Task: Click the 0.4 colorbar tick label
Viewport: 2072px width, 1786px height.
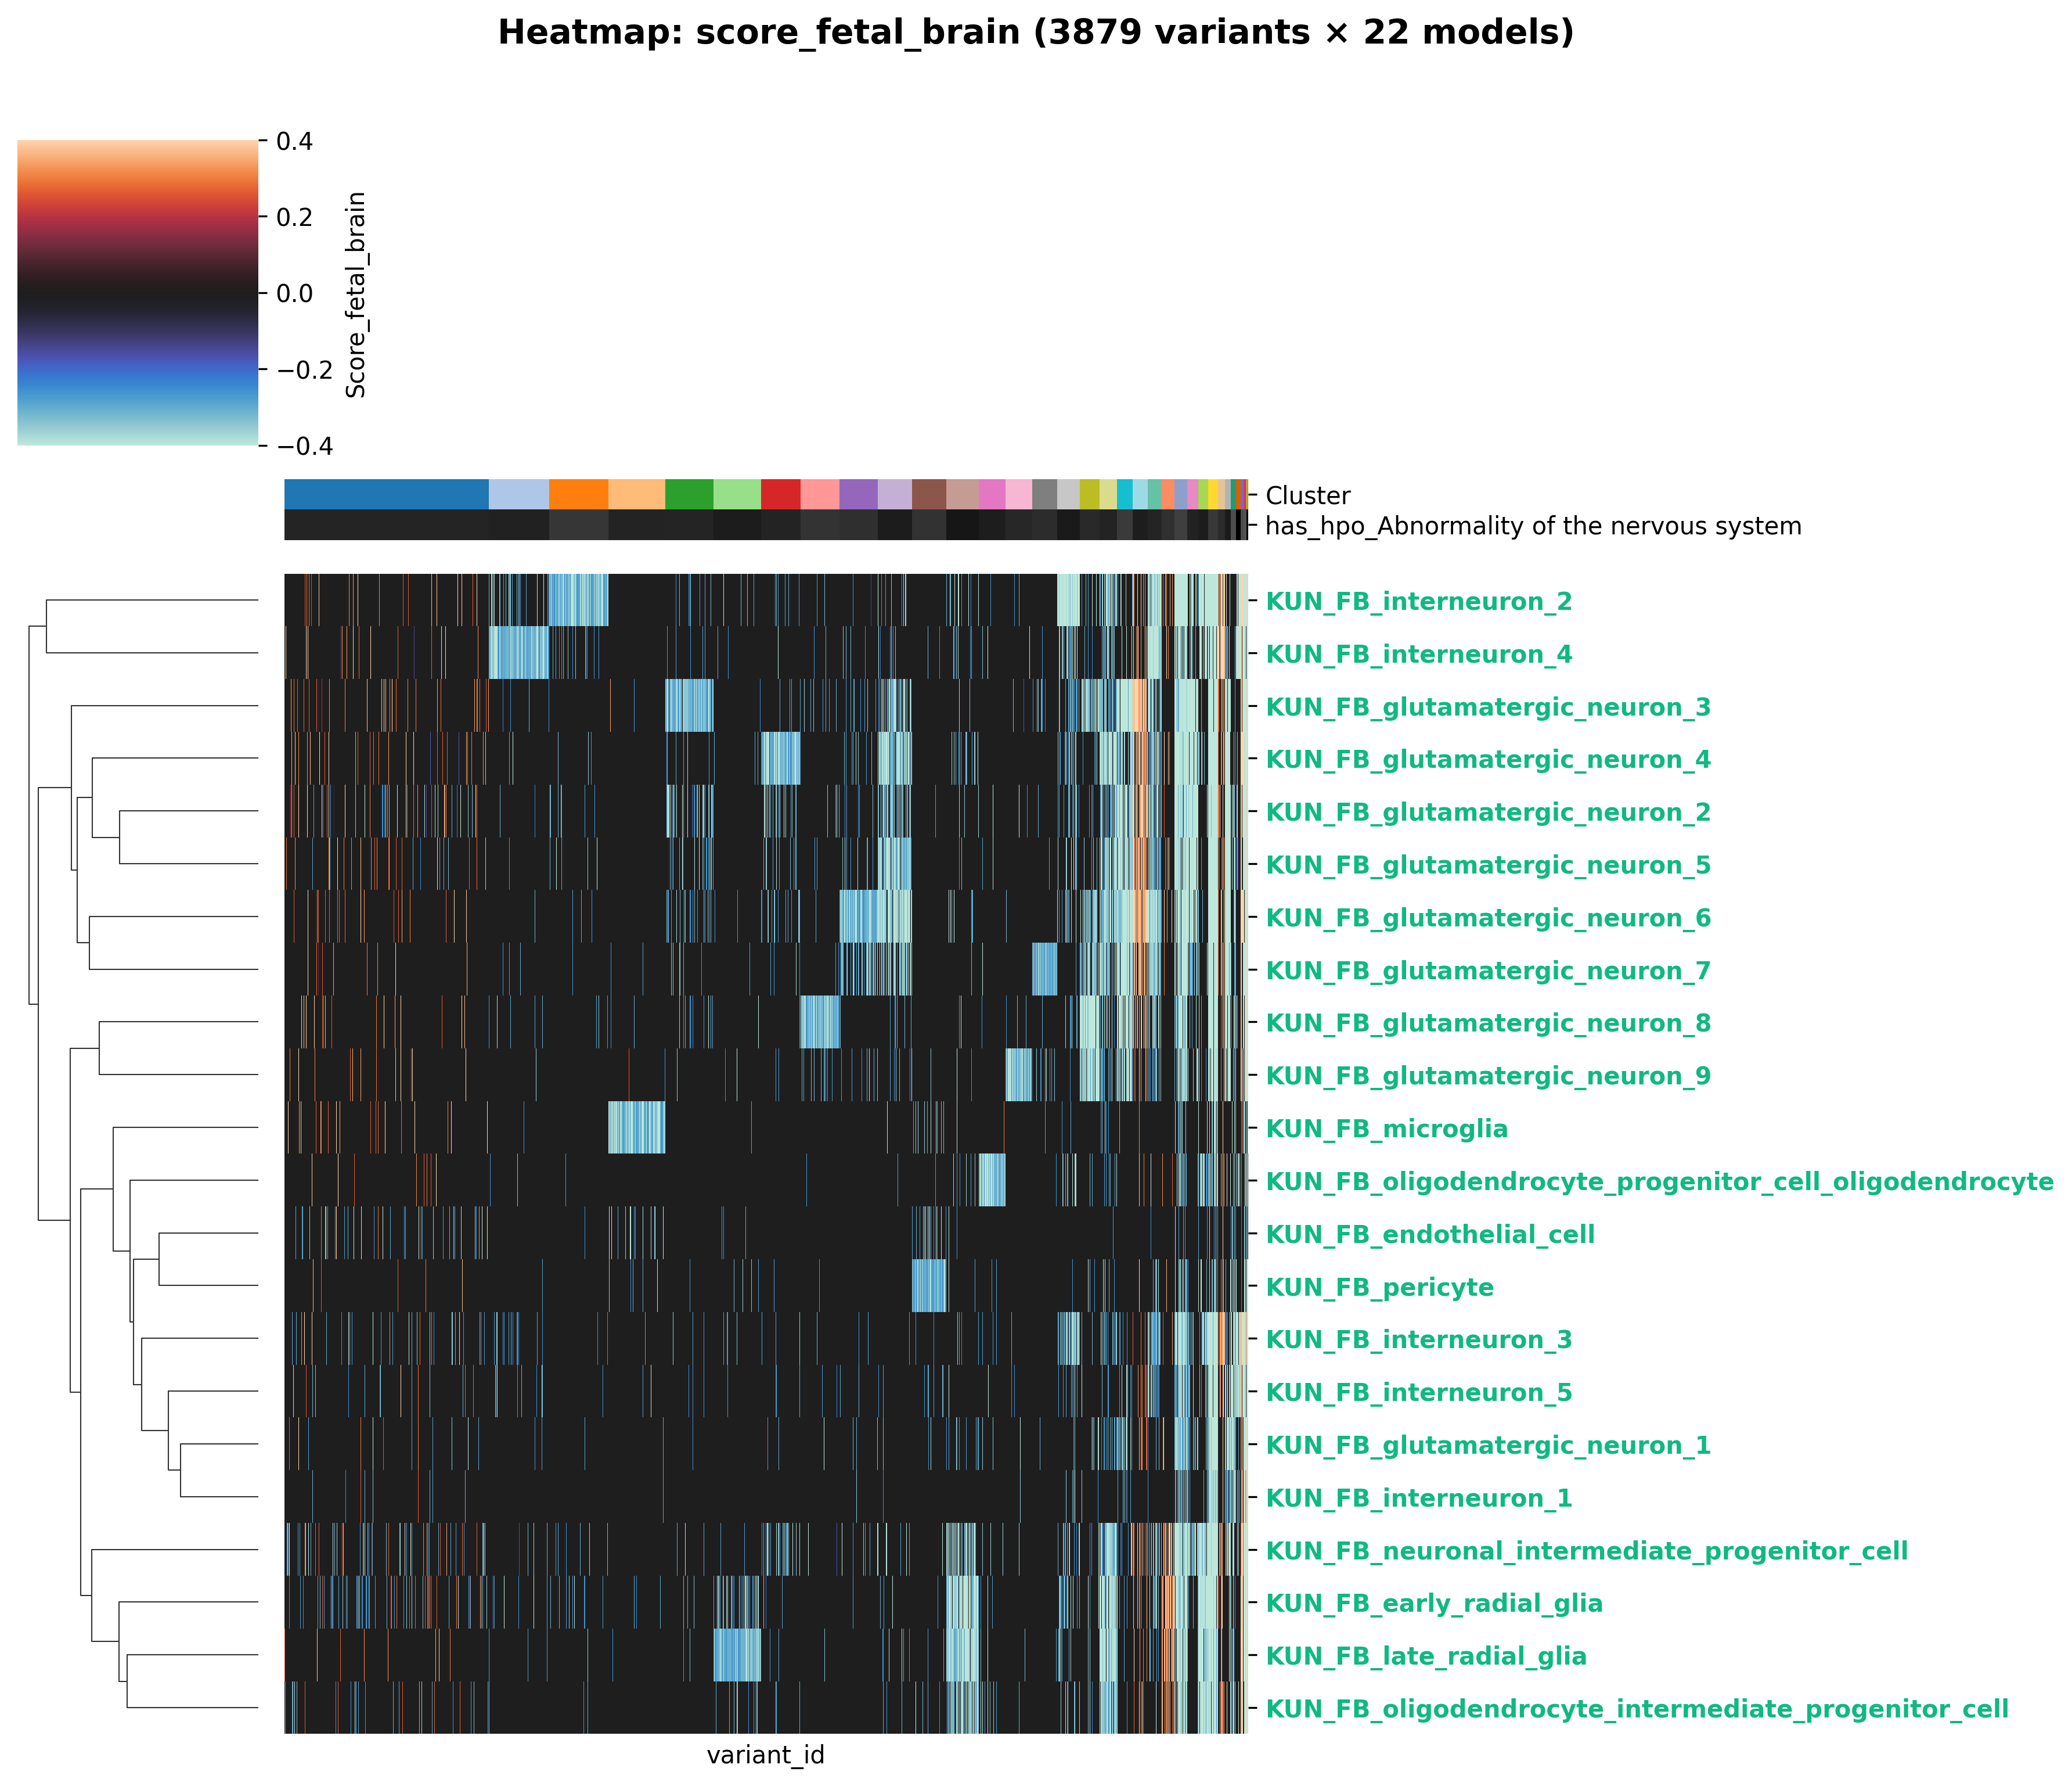Action: click(x=294, y=142)
